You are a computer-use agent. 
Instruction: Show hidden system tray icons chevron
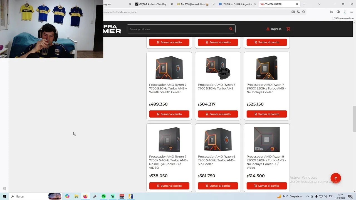click(x=307, y=196)
